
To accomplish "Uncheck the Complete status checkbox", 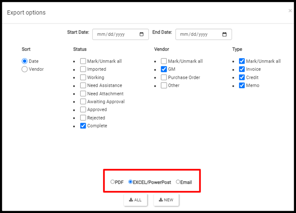I will [x=83, y=126].
